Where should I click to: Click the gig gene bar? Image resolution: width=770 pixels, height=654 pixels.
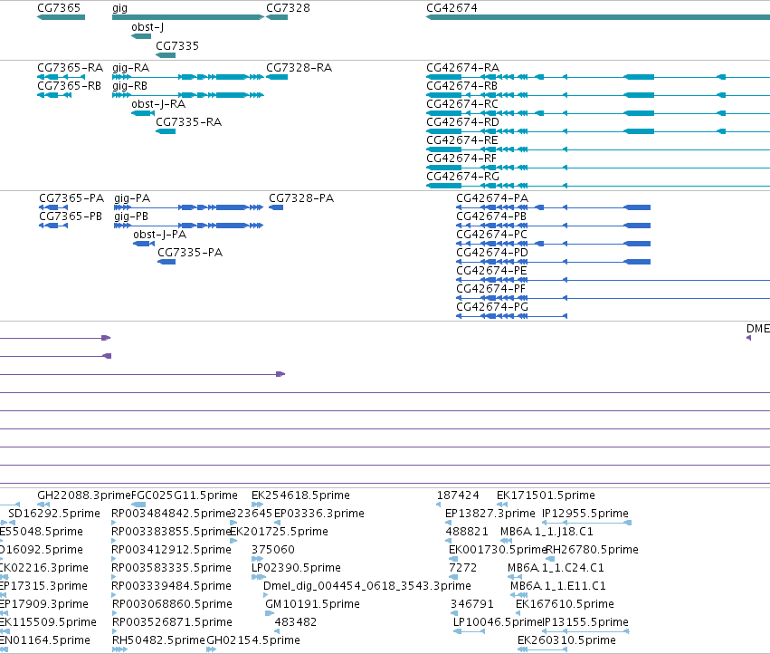tap(188, 17)
